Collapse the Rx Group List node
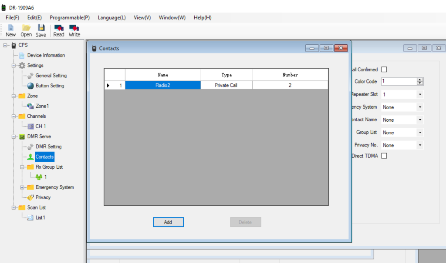Viewport: 446px width, 263px height. click(22, 167)
